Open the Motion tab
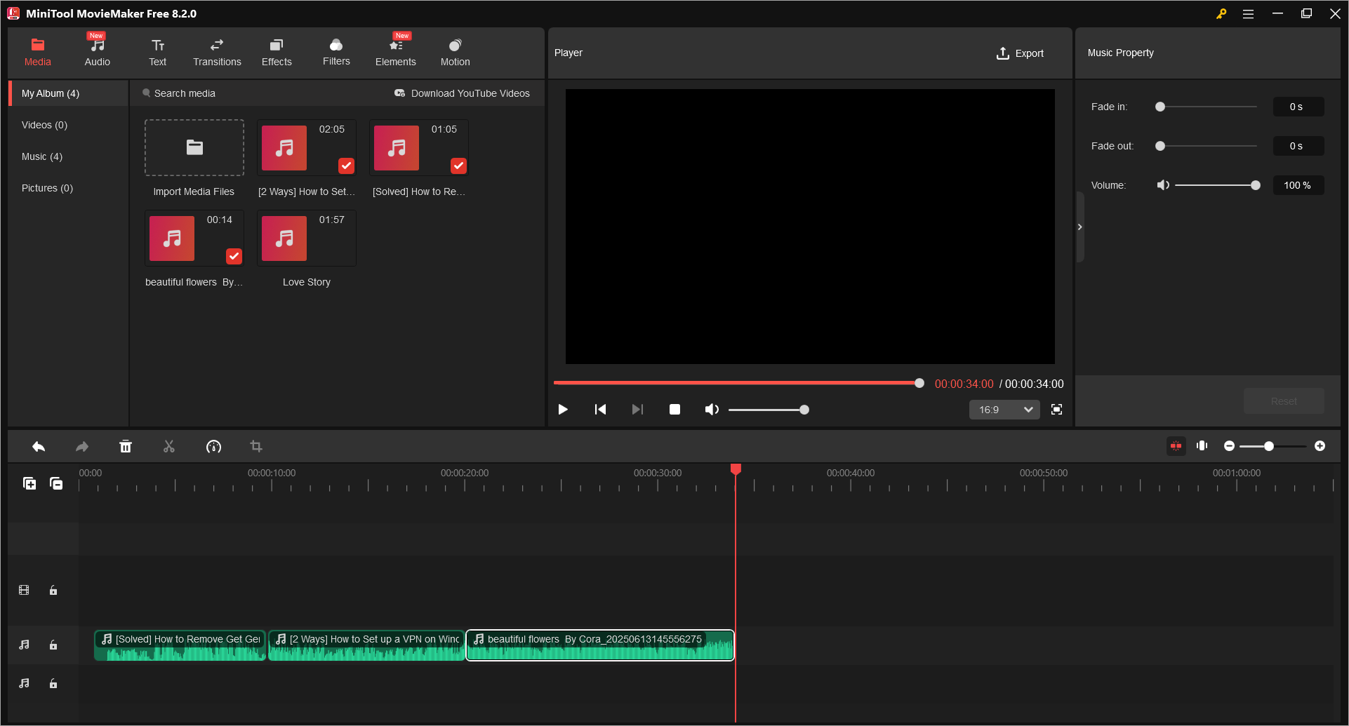Screen dimensions: 1349x726 click(x=456, y=53)
